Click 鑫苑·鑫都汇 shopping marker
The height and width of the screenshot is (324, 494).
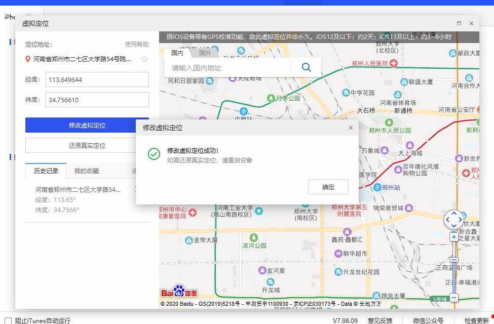pos(347,232)
